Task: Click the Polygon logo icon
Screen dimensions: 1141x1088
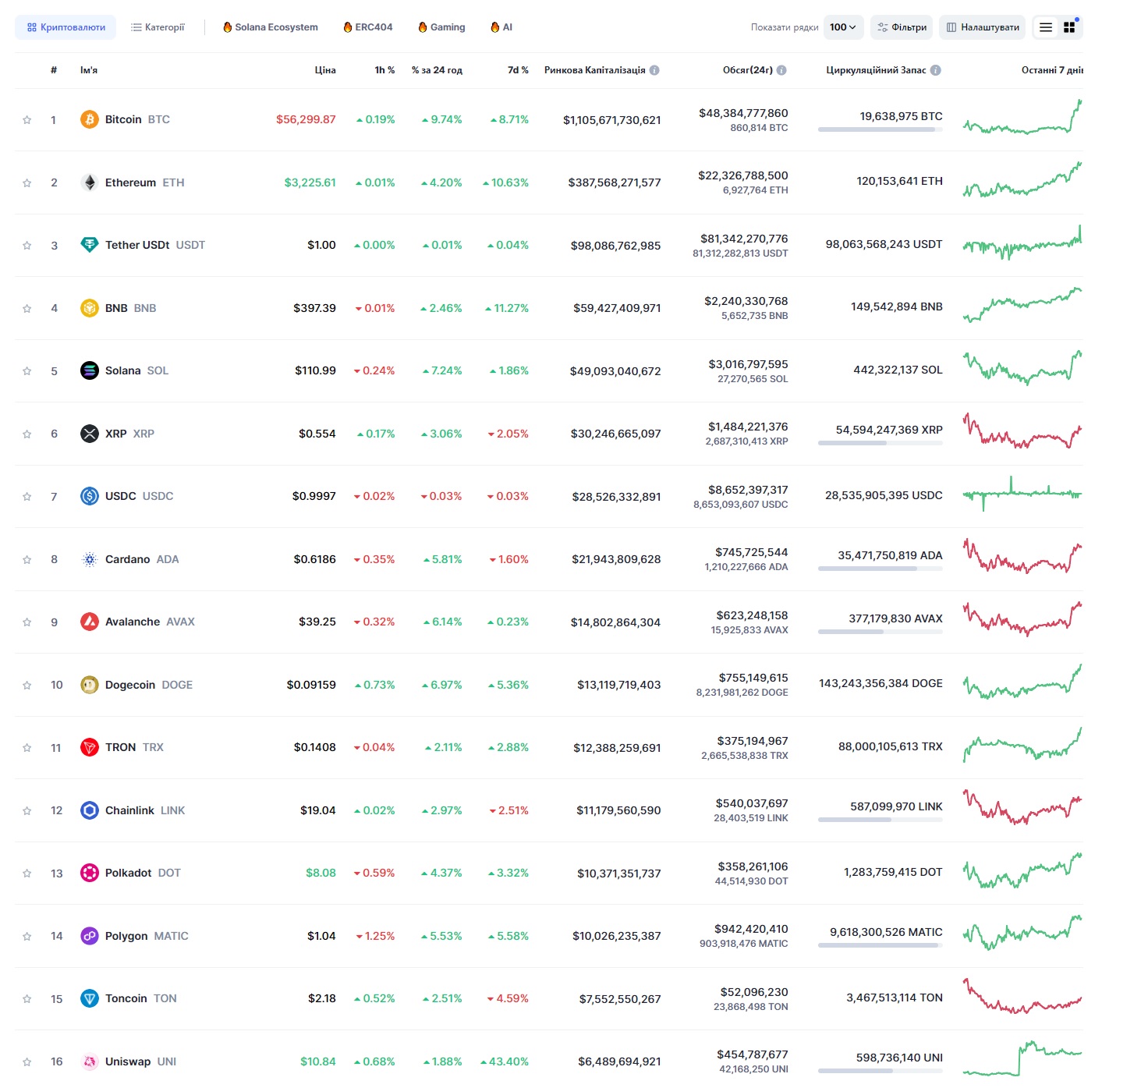Action: tap(90, 936)
